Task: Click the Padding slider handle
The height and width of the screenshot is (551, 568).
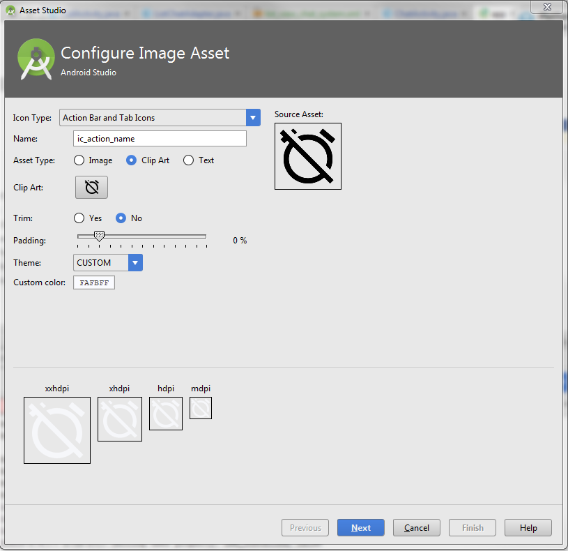Action: [99, 237]
